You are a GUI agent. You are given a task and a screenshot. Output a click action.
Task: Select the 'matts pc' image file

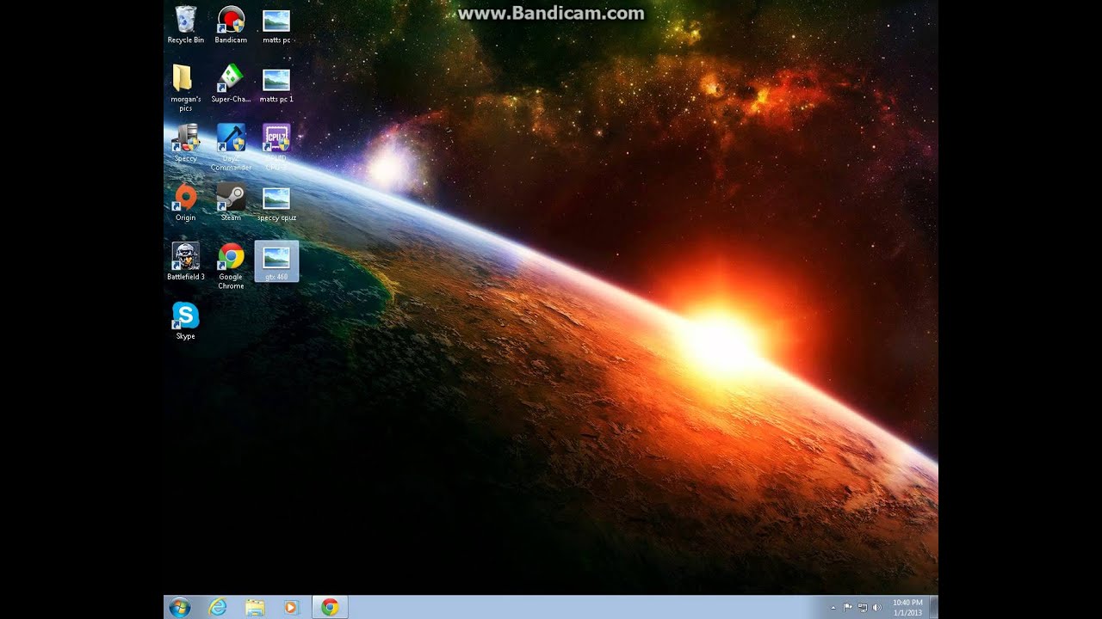275,25
